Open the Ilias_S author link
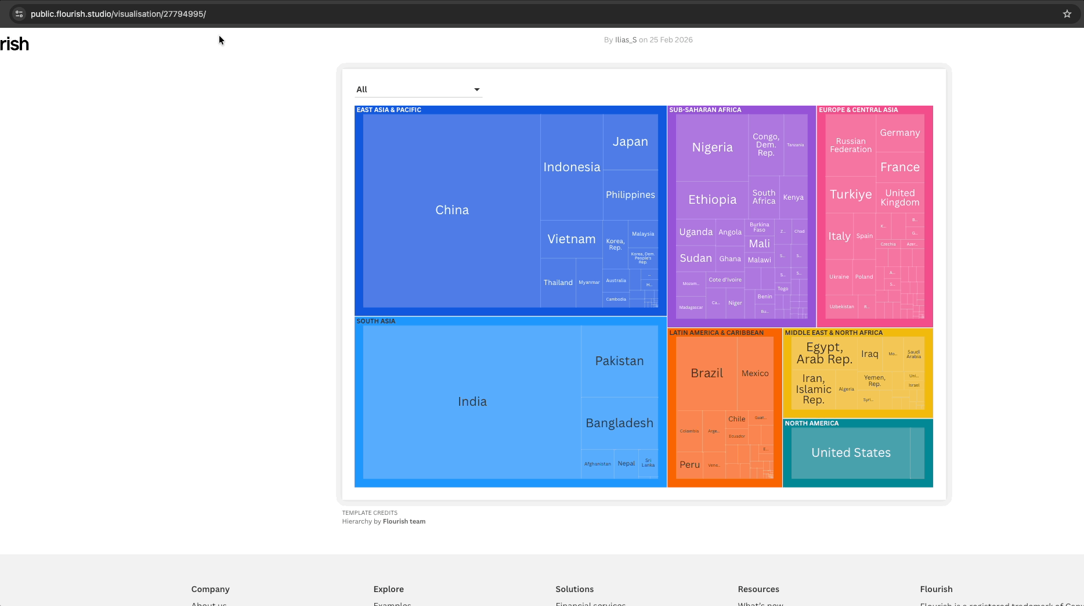This screenshot has height=606, width=1084. [x=626, y=40]
